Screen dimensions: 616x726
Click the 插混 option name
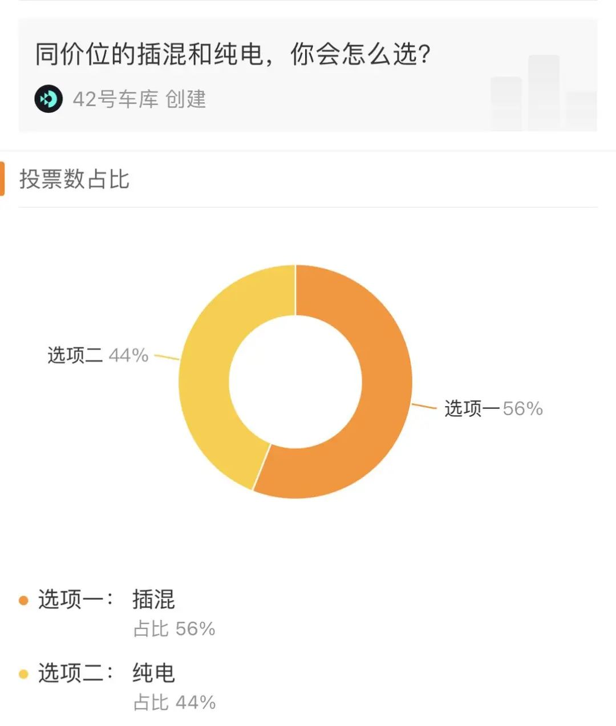point(153,600)
